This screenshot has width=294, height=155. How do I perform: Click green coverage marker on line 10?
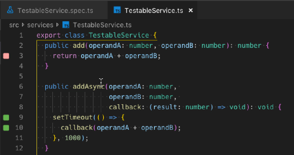[6, 128]
